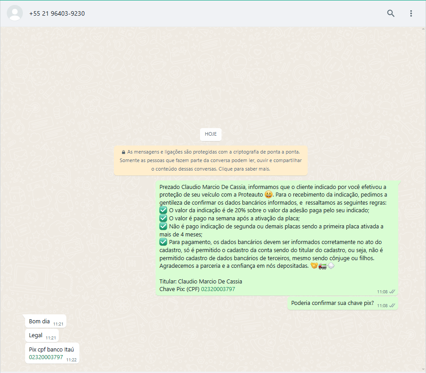Click the +55 21 96403-9230 contact name

coord(57,13)
